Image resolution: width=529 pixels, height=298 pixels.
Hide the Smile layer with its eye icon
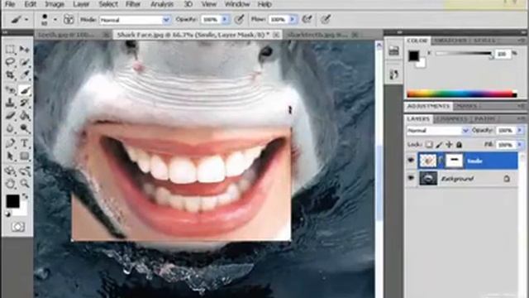coord(411,161)
